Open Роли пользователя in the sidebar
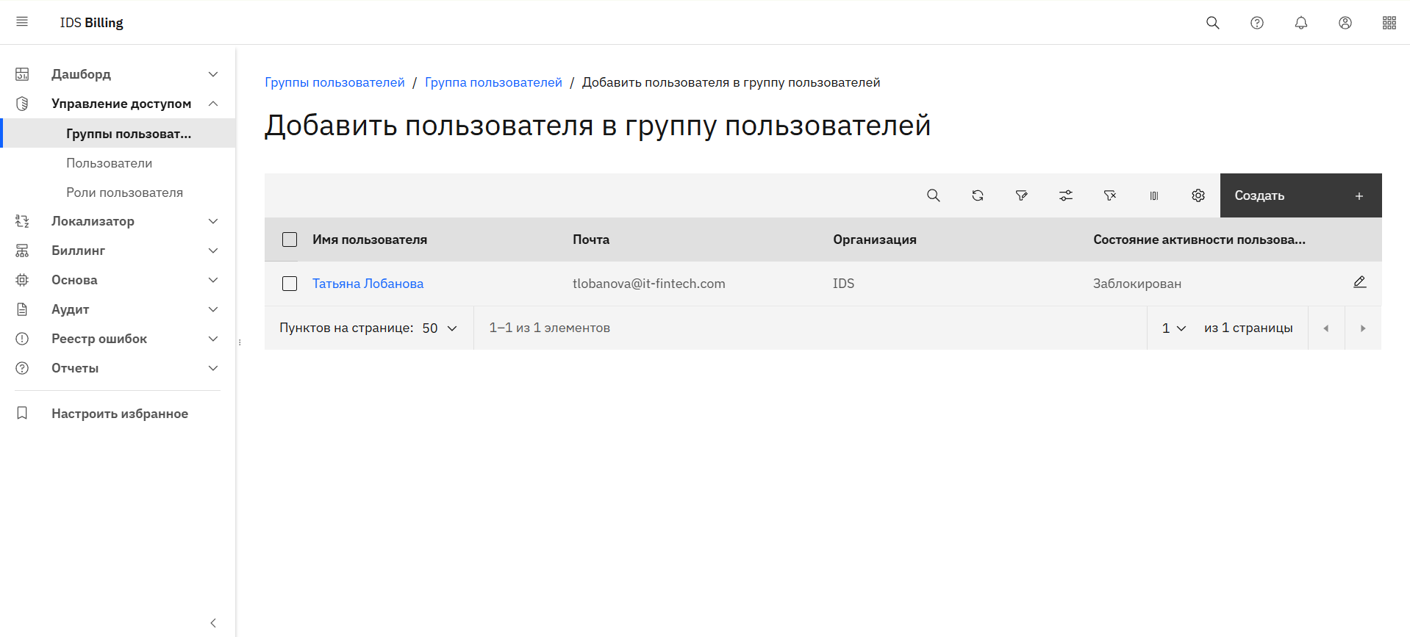 [x=124, y=192]
